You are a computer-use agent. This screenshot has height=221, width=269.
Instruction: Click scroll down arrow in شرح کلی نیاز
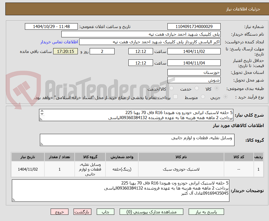pos(42,114)
